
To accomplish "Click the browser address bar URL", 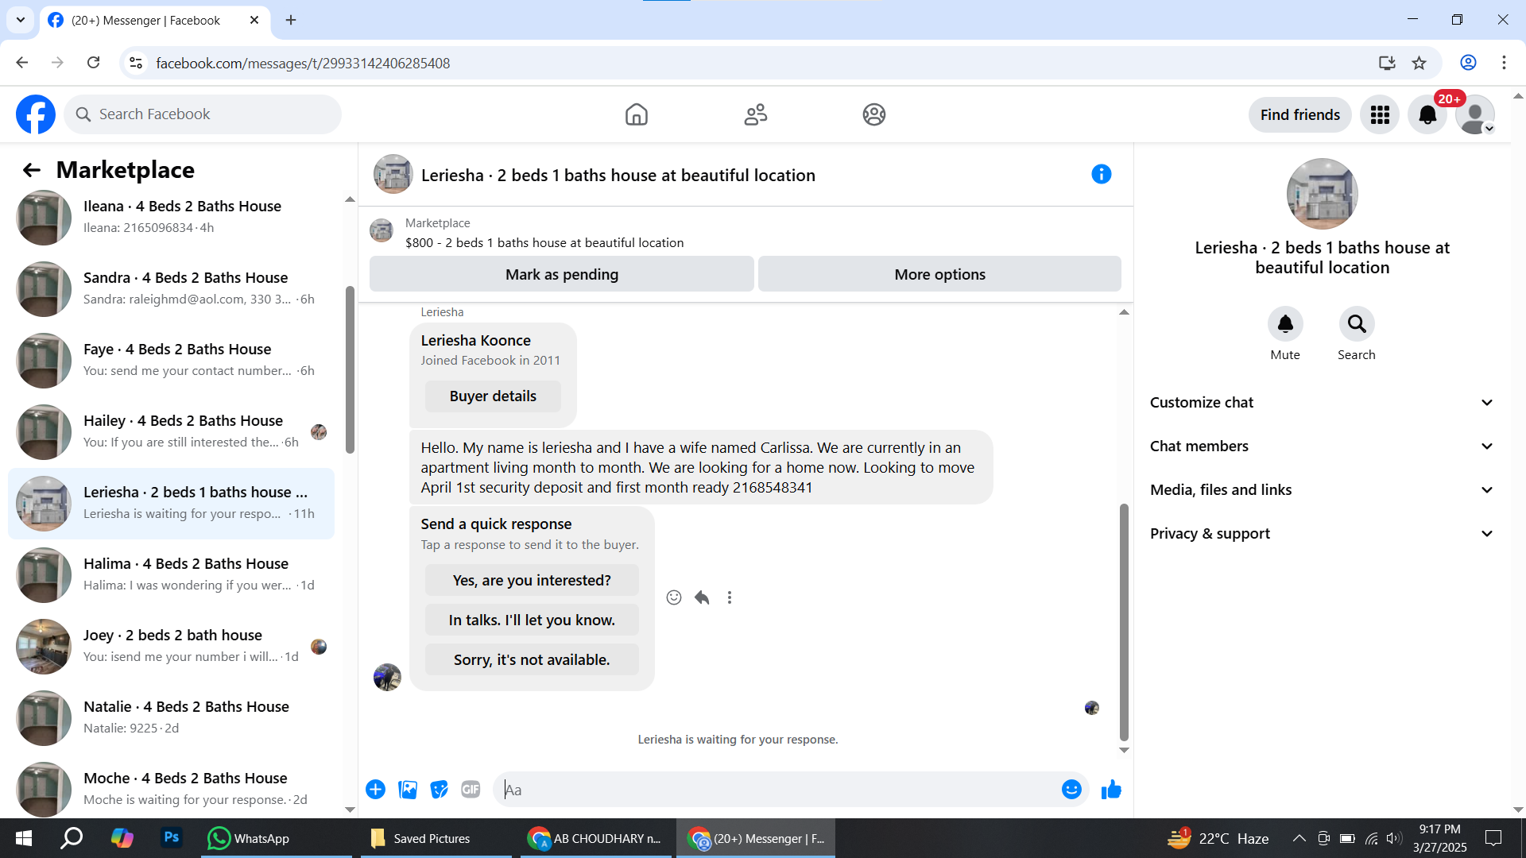I will pyautogui.click(x=303, y=63).
